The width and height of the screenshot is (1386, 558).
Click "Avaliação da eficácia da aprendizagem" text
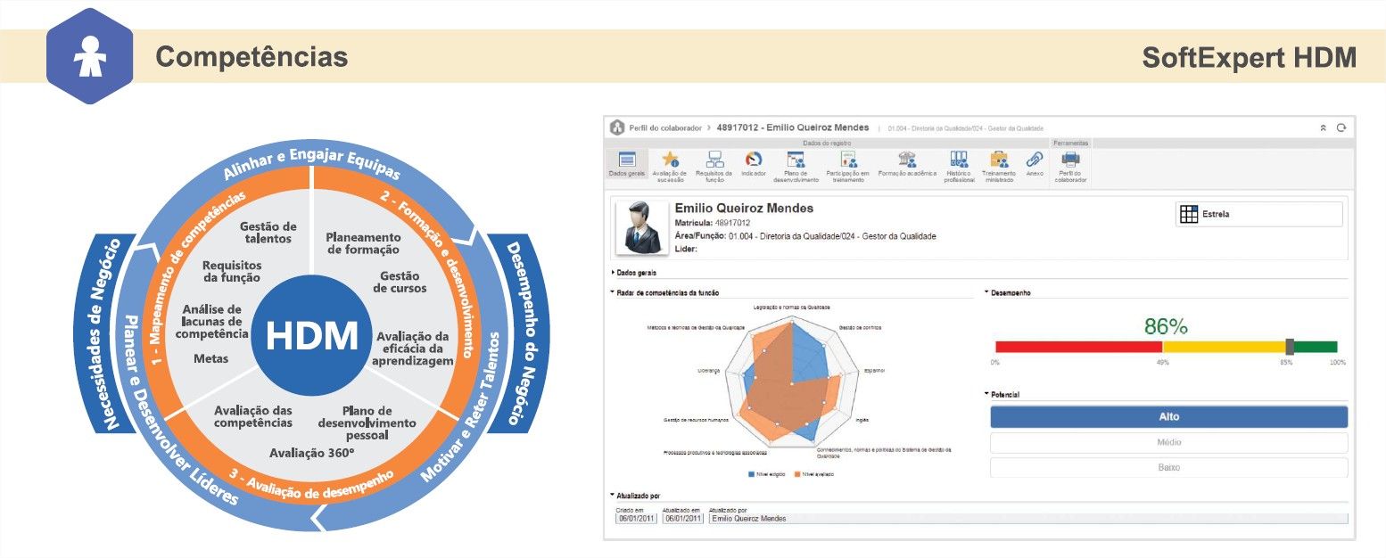pos(415,349)
